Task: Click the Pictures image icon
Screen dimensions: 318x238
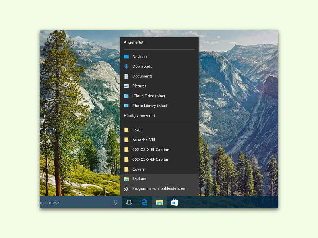Action: coord(126,86)
